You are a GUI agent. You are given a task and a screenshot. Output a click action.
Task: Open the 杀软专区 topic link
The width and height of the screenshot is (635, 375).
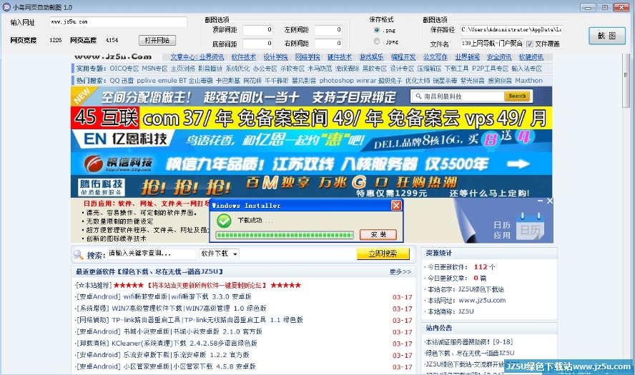(x=292, y=69)
